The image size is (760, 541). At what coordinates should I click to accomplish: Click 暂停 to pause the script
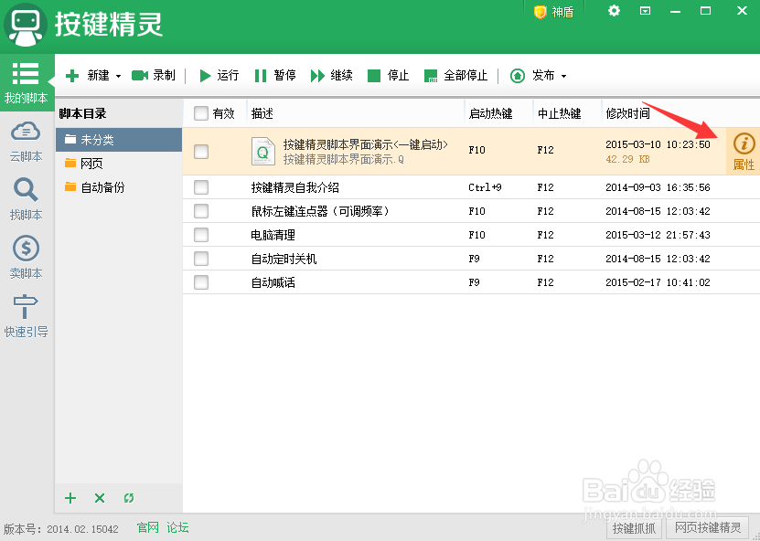(274, 76)
